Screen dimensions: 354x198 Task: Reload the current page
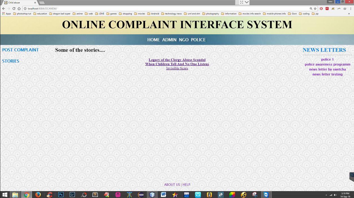pos(14,9)
